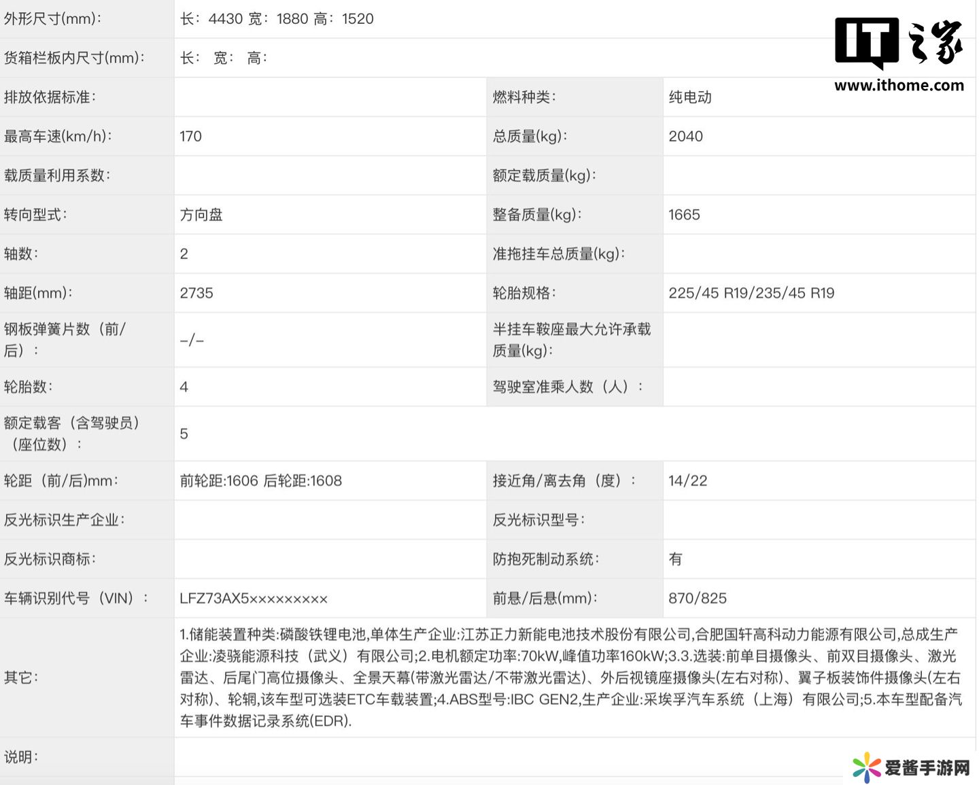Click the 最高车速 value 170
The width and height of the screenshot is (979, 785).
click(191, 137)
